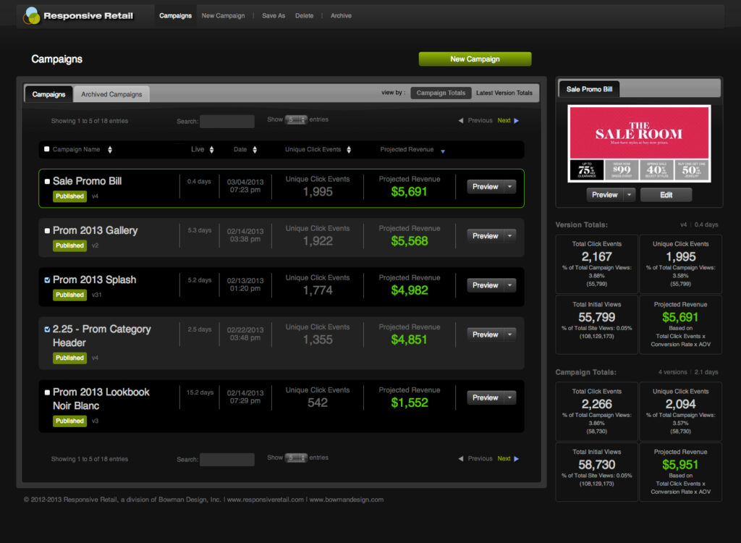Viewport: 741px width, 543px height.
Task: Click Published badge on Prom 2013 Gallery
Action: (69, 245)
